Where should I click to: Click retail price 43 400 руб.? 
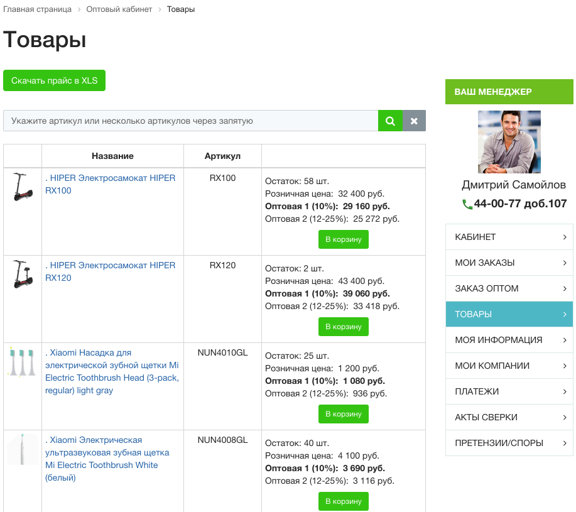pyautogui.click(x=361, y=281)
